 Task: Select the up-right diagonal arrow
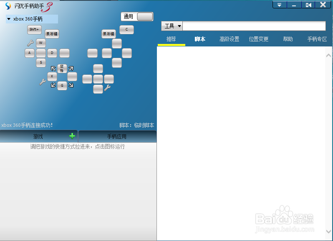[71, 69]
